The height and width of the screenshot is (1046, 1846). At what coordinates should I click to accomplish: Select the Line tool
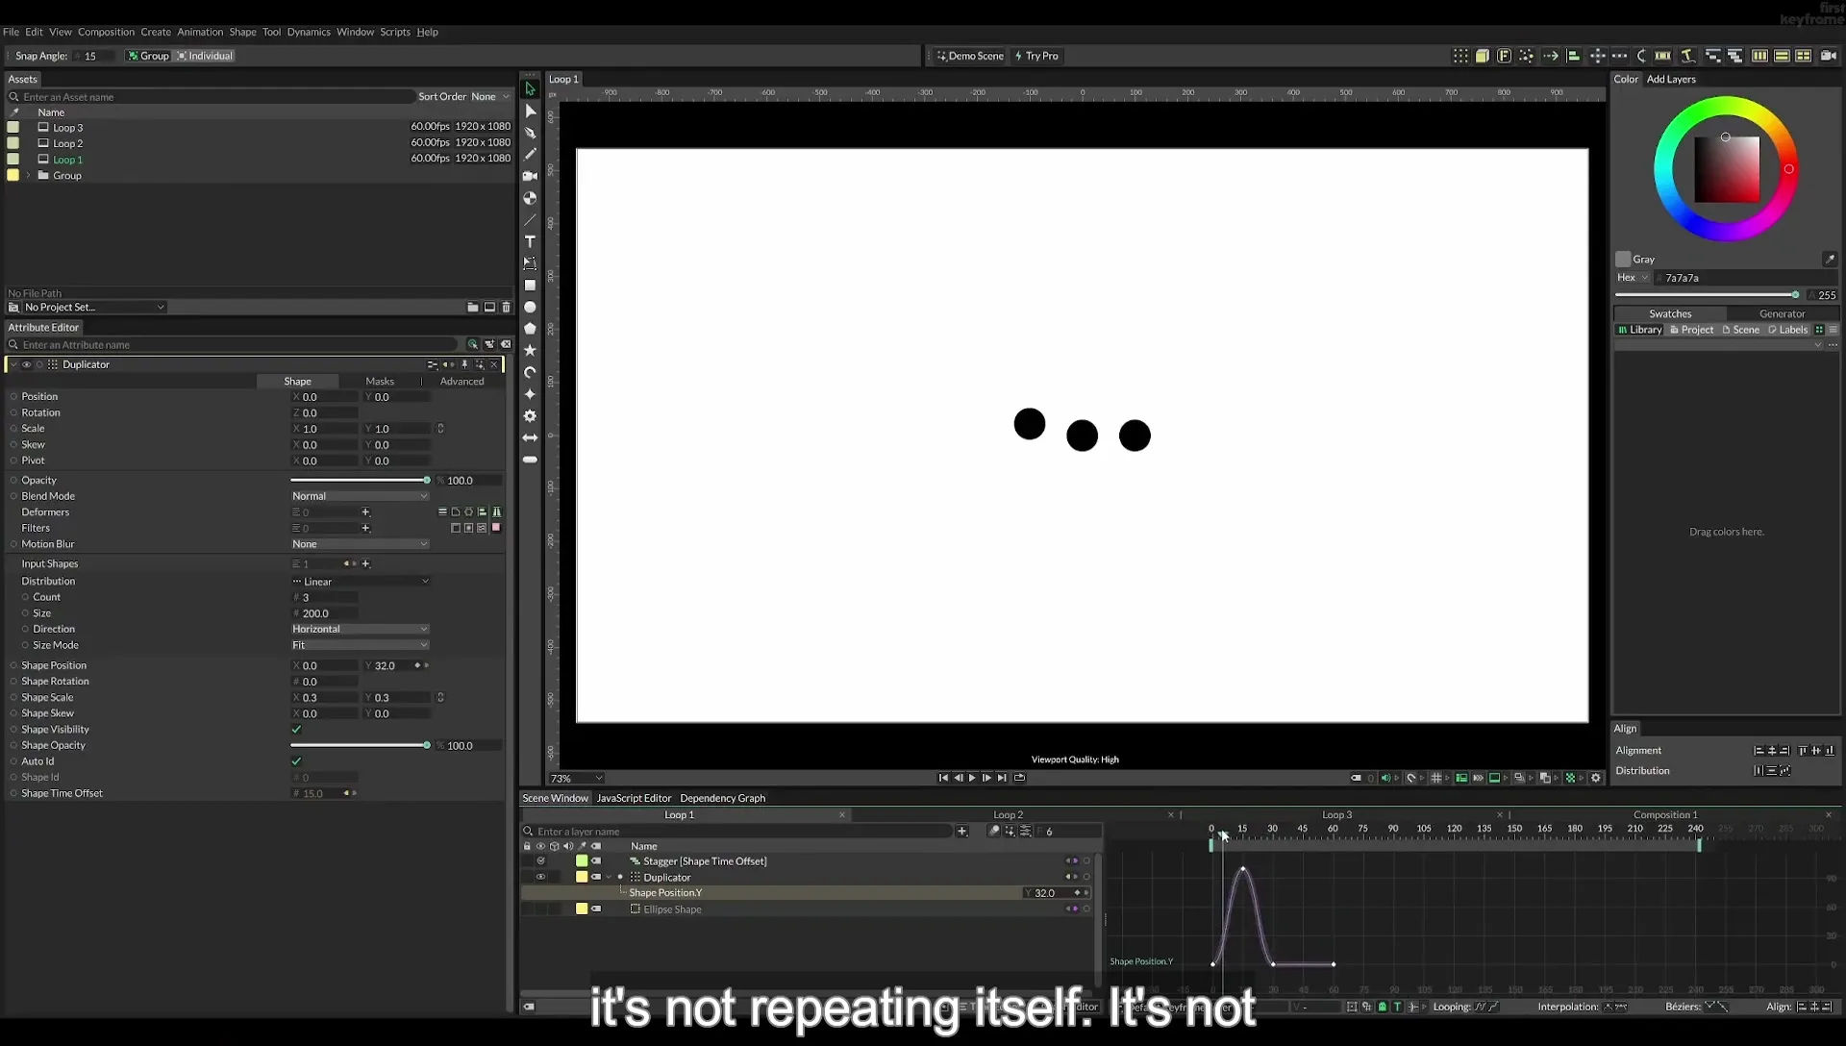pyautogui.click(x=530, y=220)
